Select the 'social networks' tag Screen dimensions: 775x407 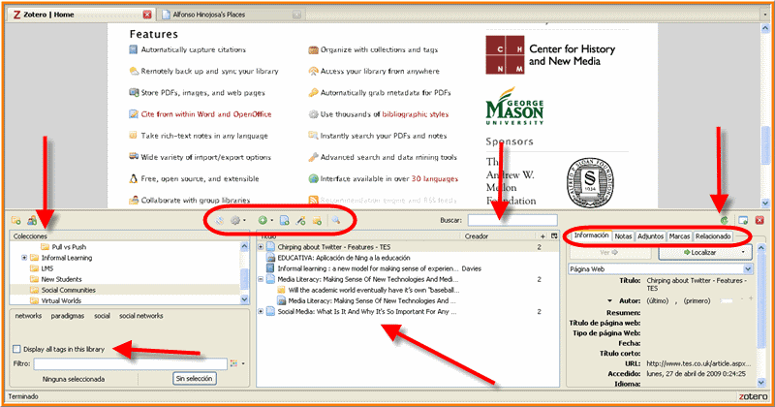[140, 316]
